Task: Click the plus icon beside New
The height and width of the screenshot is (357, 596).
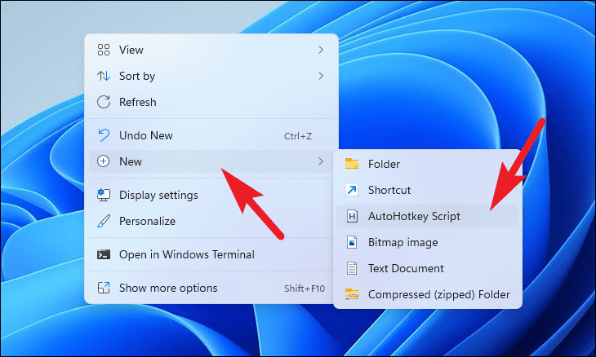Action: coord(104,161)
